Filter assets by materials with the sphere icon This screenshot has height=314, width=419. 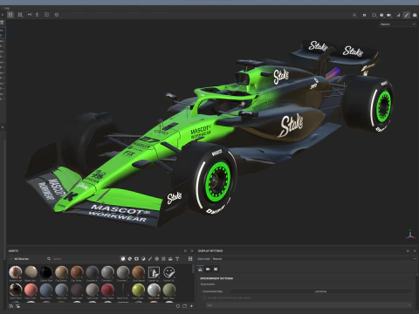click(123, 258)
